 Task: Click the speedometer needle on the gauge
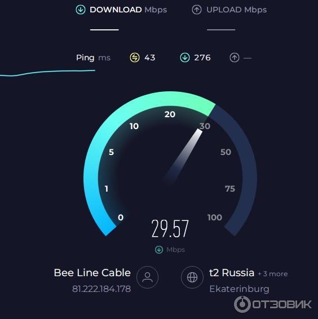[x=183, y=156]
